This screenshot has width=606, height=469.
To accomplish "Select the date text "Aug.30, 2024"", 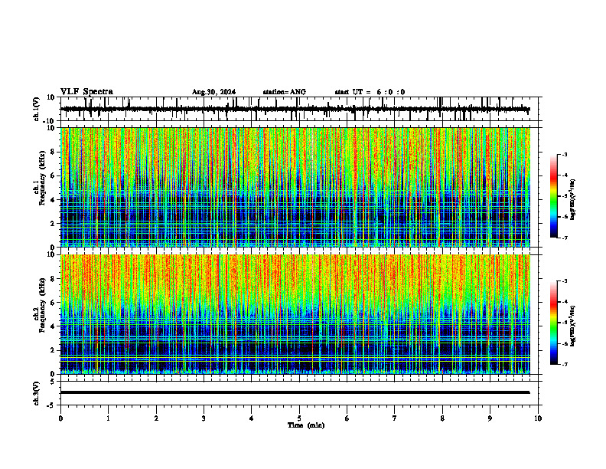I will click(x=213, y=92).
